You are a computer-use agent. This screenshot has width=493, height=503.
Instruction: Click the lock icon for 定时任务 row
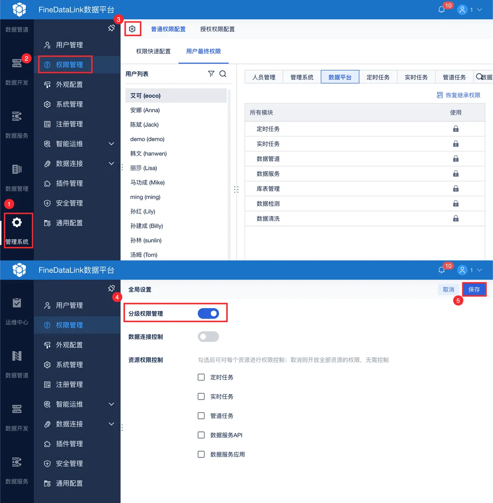click(x=456, y=129)
